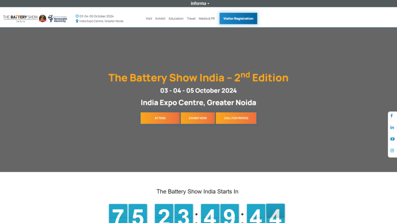This screenshot has width=397, height=223.
Task: Open the Travel menu
Action: [x=191, y=19]
